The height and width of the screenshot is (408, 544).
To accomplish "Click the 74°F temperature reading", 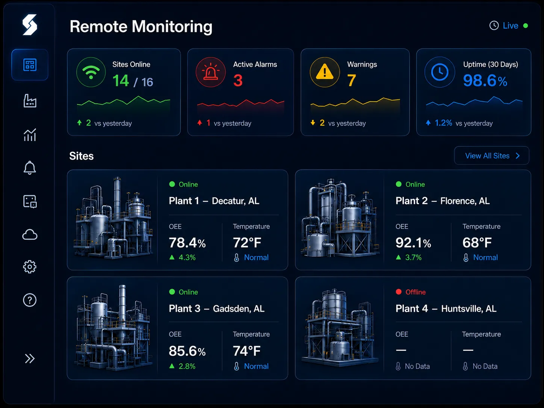I will point(247,351).
